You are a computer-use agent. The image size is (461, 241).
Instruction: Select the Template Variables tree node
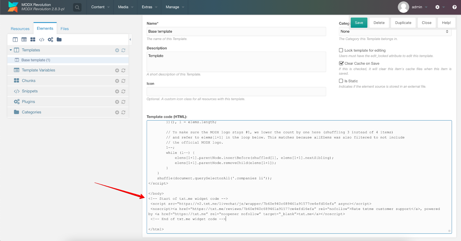point(68,70)
